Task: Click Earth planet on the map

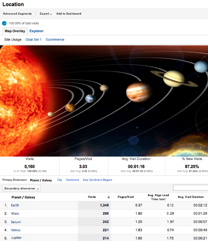Action: 90,98
